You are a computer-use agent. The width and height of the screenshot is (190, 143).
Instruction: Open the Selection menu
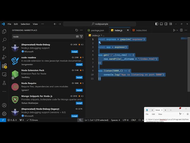coord(25,24)
